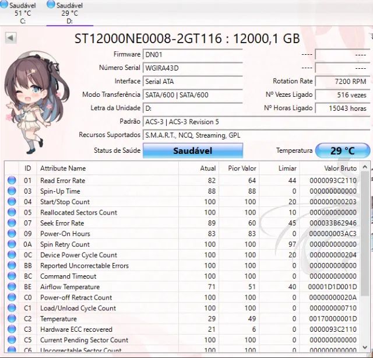Click the status icon for Reallocated Sectors Count
This screenshot has width=373, height=358.
coord(12,212)
